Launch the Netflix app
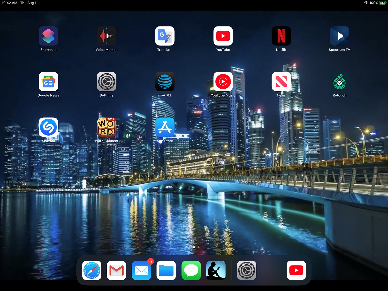The width and height of the screenshot is (388, 291). pyautogui.click(x=281, y=36)
